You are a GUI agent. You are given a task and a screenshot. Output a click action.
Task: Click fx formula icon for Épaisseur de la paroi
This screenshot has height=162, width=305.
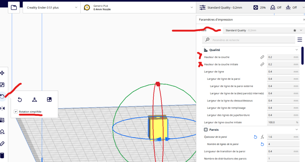(262, 137)
